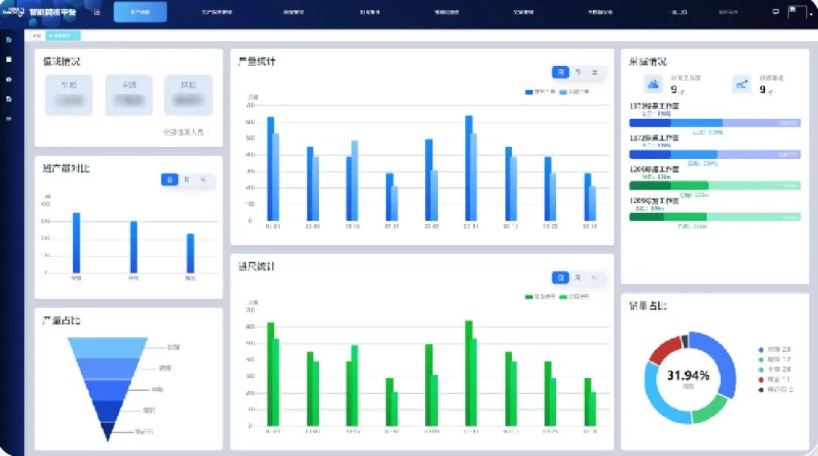Click the green segment of the donut chart
818x456 pixels.
[710, 410]
